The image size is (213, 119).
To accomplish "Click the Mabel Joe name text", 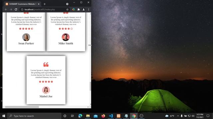I will 46,96.
